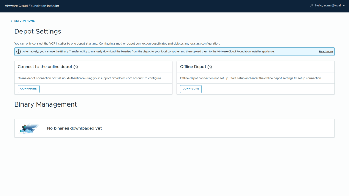Click the online depot not-connected status icon
Viewport: 349px width, 196px height.
pyautogui.click(x=76, y=67)
